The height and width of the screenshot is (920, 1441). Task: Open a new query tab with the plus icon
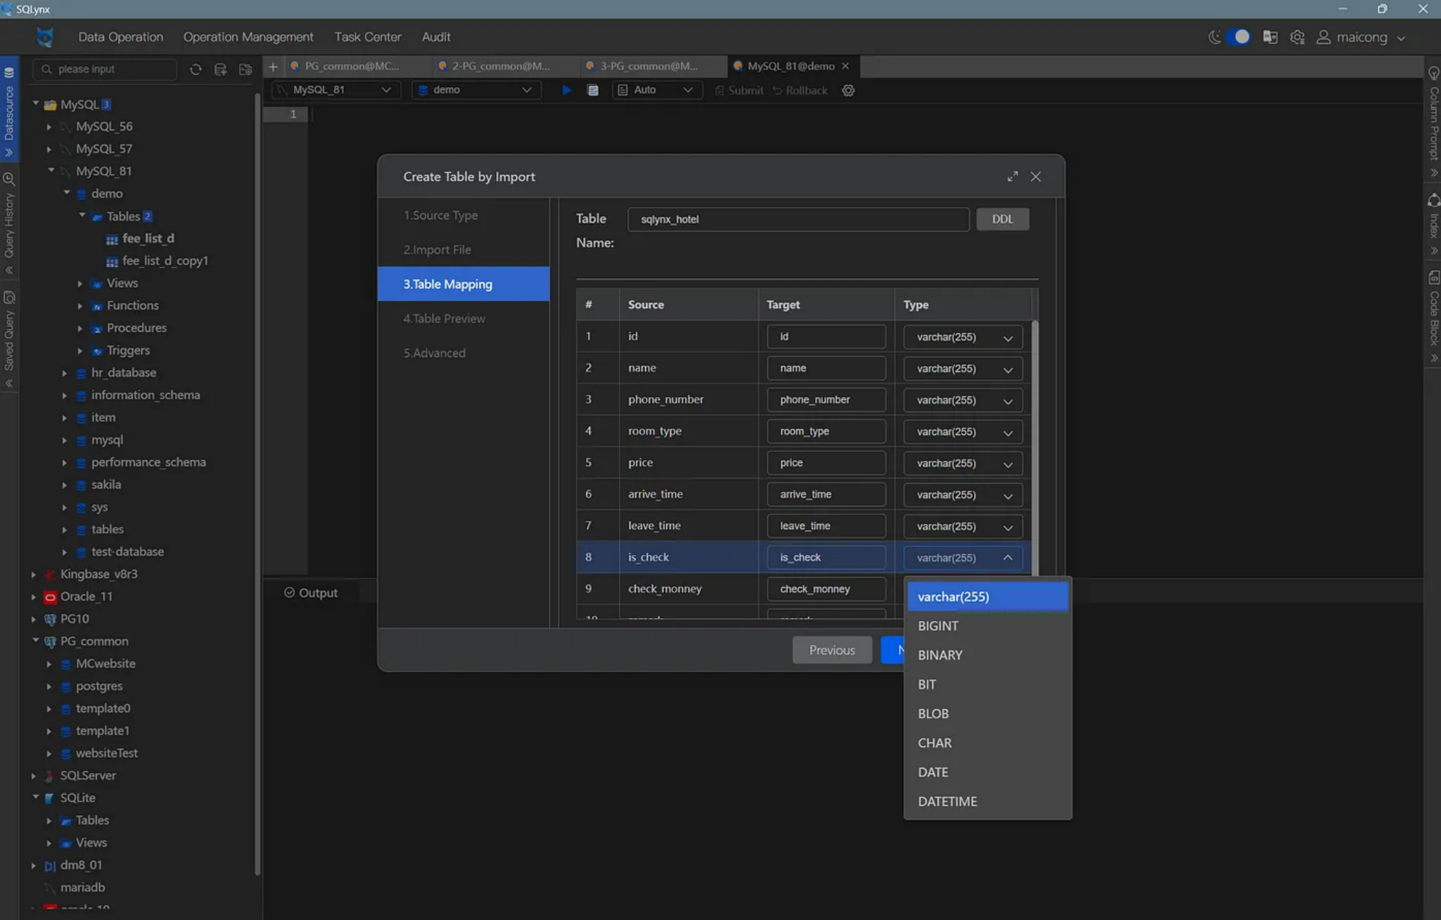click(272, 66)
